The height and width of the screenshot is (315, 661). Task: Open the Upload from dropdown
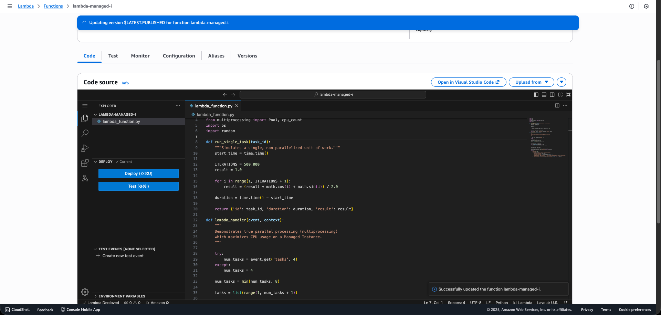point(531,82)
